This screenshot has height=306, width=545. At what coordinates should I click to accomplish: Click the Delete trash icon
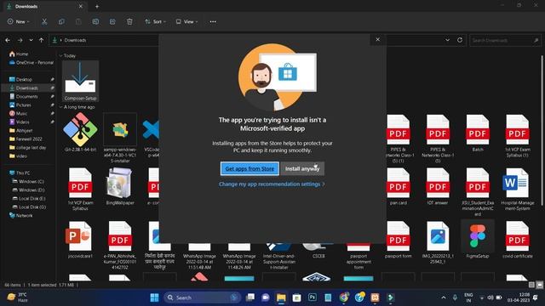[129, 21]
